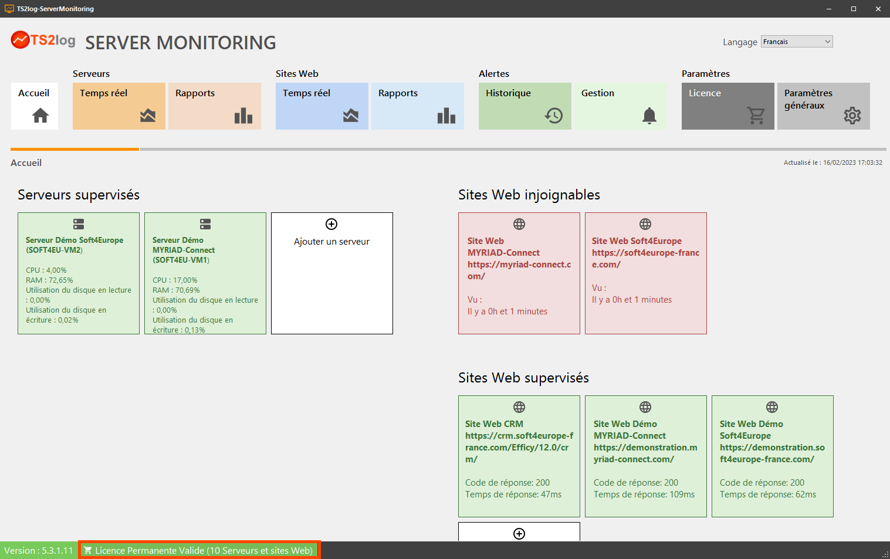Click the shopping cart icon in Licence tile
This screenshot has width=890, height=559.
756,116
